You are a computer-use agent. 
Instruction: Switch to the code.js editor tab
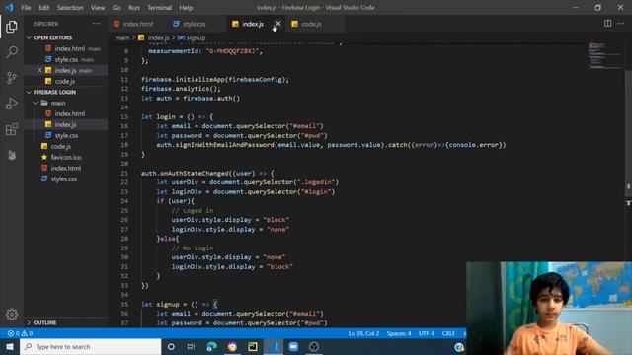click(x=311, y=24)
